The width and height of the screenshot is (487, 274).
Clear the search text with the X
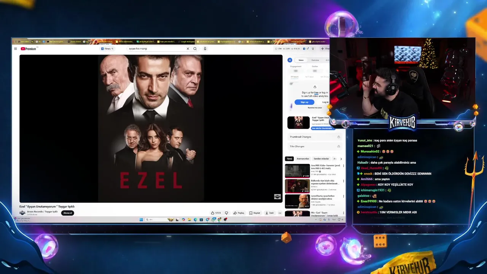(188, 49)
